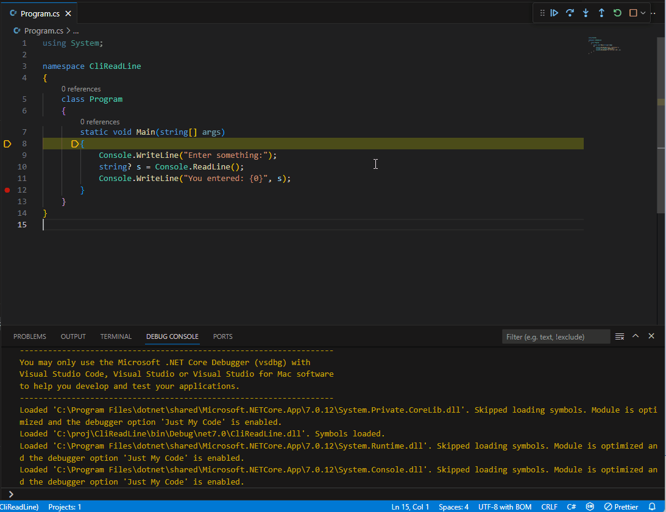Restart the debug session

click(617, 13)
